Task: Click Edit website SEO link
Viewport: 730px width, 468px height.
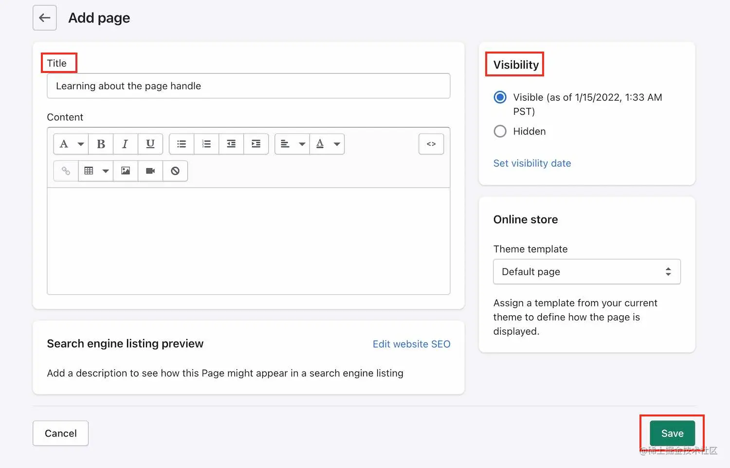Action: [411, 344]
